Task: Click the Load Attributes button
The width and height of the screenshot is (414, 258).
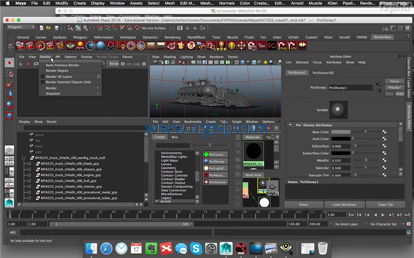Action: [x=344, y=204]
